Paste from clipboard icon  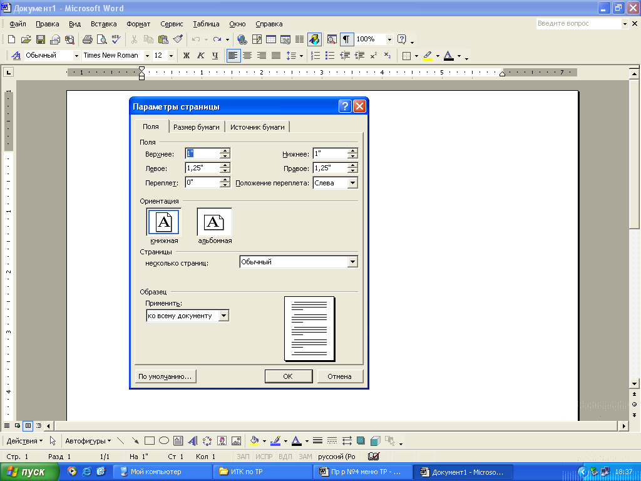coord(163,39)
